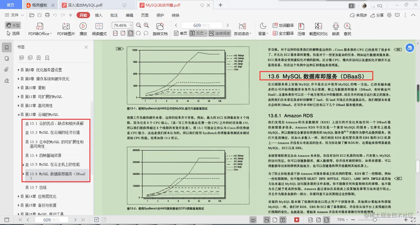Expand 第8章 优化服务器设置 bookmark

click(19, 70)
